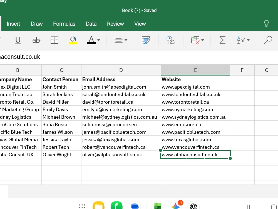
Task: Select cell James Wilson
Action: coord(61,132)
